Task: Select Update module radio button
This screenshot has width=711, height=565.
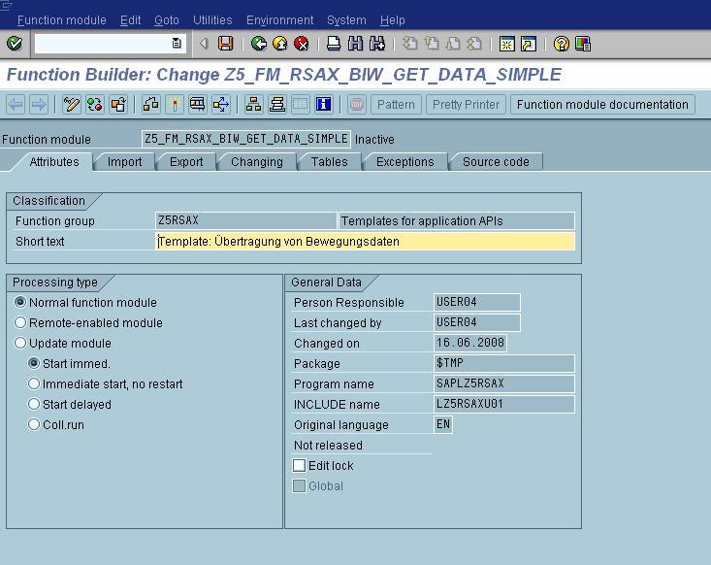Action: pos(20,343)
